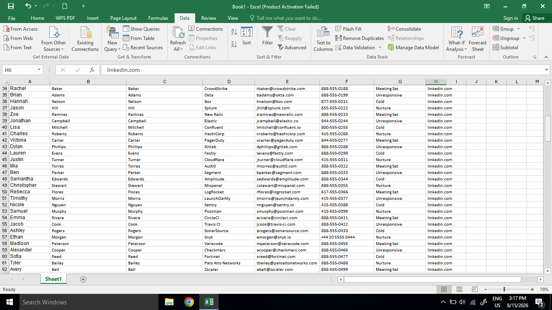Viewport: 552px width, 310px height.
Task: Add a new sheet with plus button
Action: coord(83,279)
